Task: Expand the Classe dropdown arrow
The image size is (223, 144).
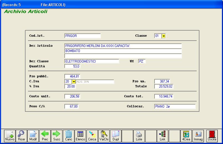Action: point(164,36)
